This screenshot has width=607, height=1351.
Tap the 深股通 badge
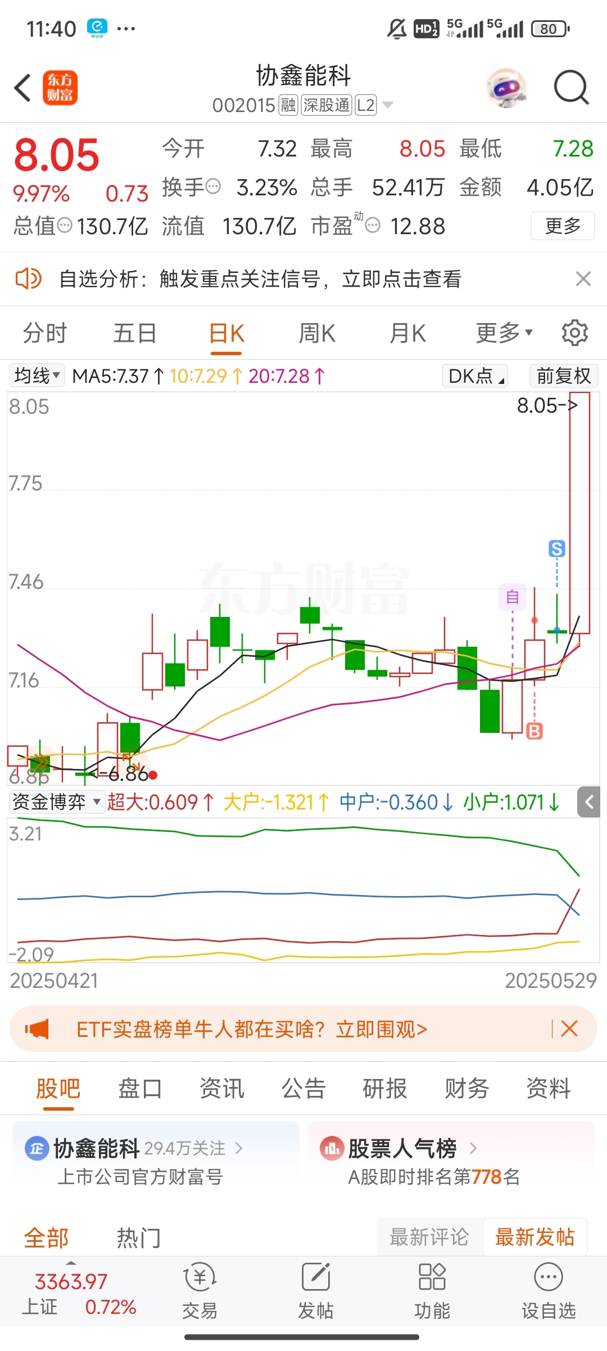327,105
